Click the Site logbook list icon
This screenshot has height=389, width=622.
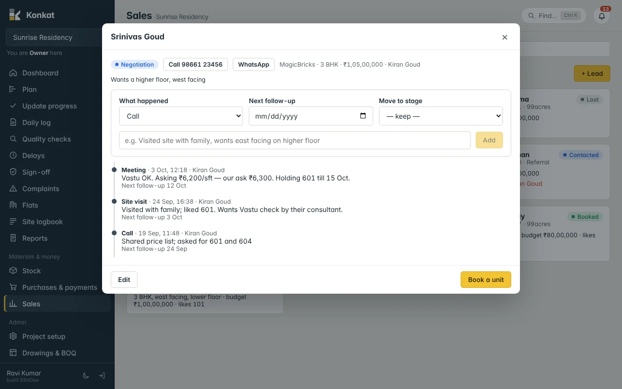[x=13, y=222]
